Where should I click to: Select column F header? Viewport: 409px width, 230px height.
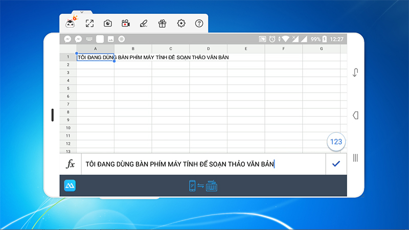(284, 49)
